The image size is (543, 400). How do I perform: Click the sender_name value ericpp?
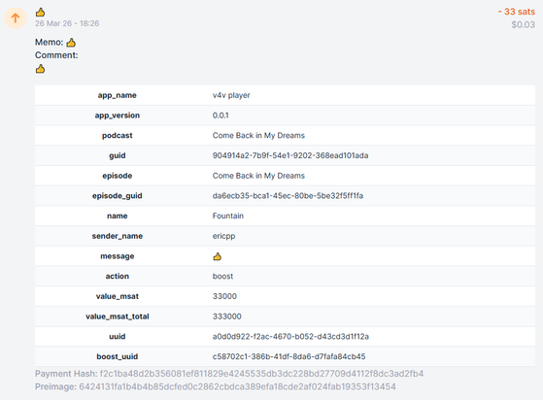click(223, 236)
